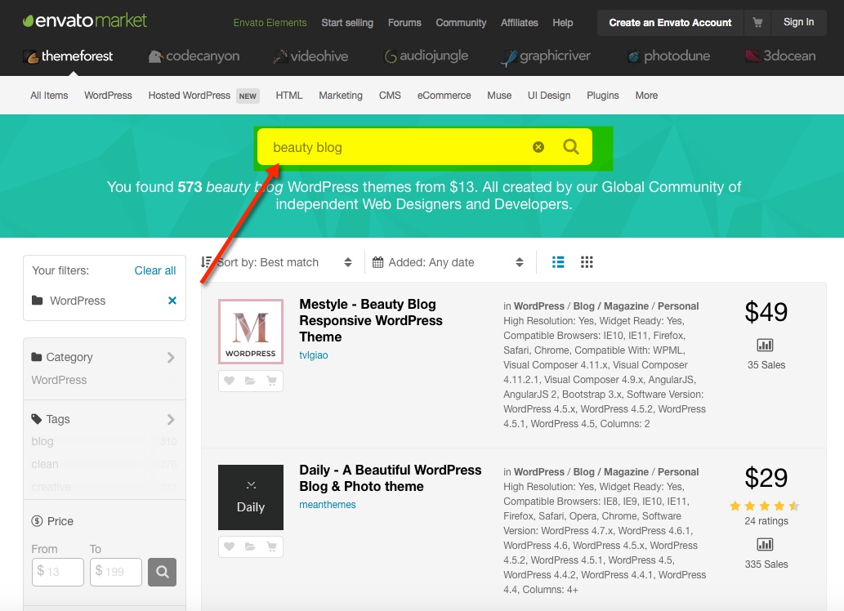Open the Sort by Best match dropdown

pyautogui.click(x=277, y=262)
